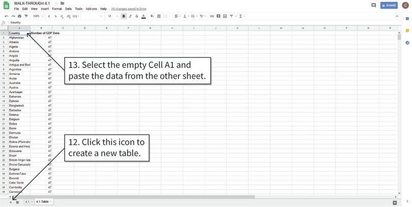
Task: Select the 'Number of GDP Data' header cell
Action: 41,33
